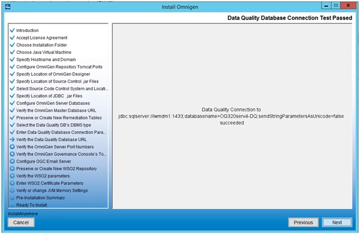Click checkmark beside Configure OmniGen Repository Tomcat Ports
This screenshot has width=360, height=234.
click(13, 67)
